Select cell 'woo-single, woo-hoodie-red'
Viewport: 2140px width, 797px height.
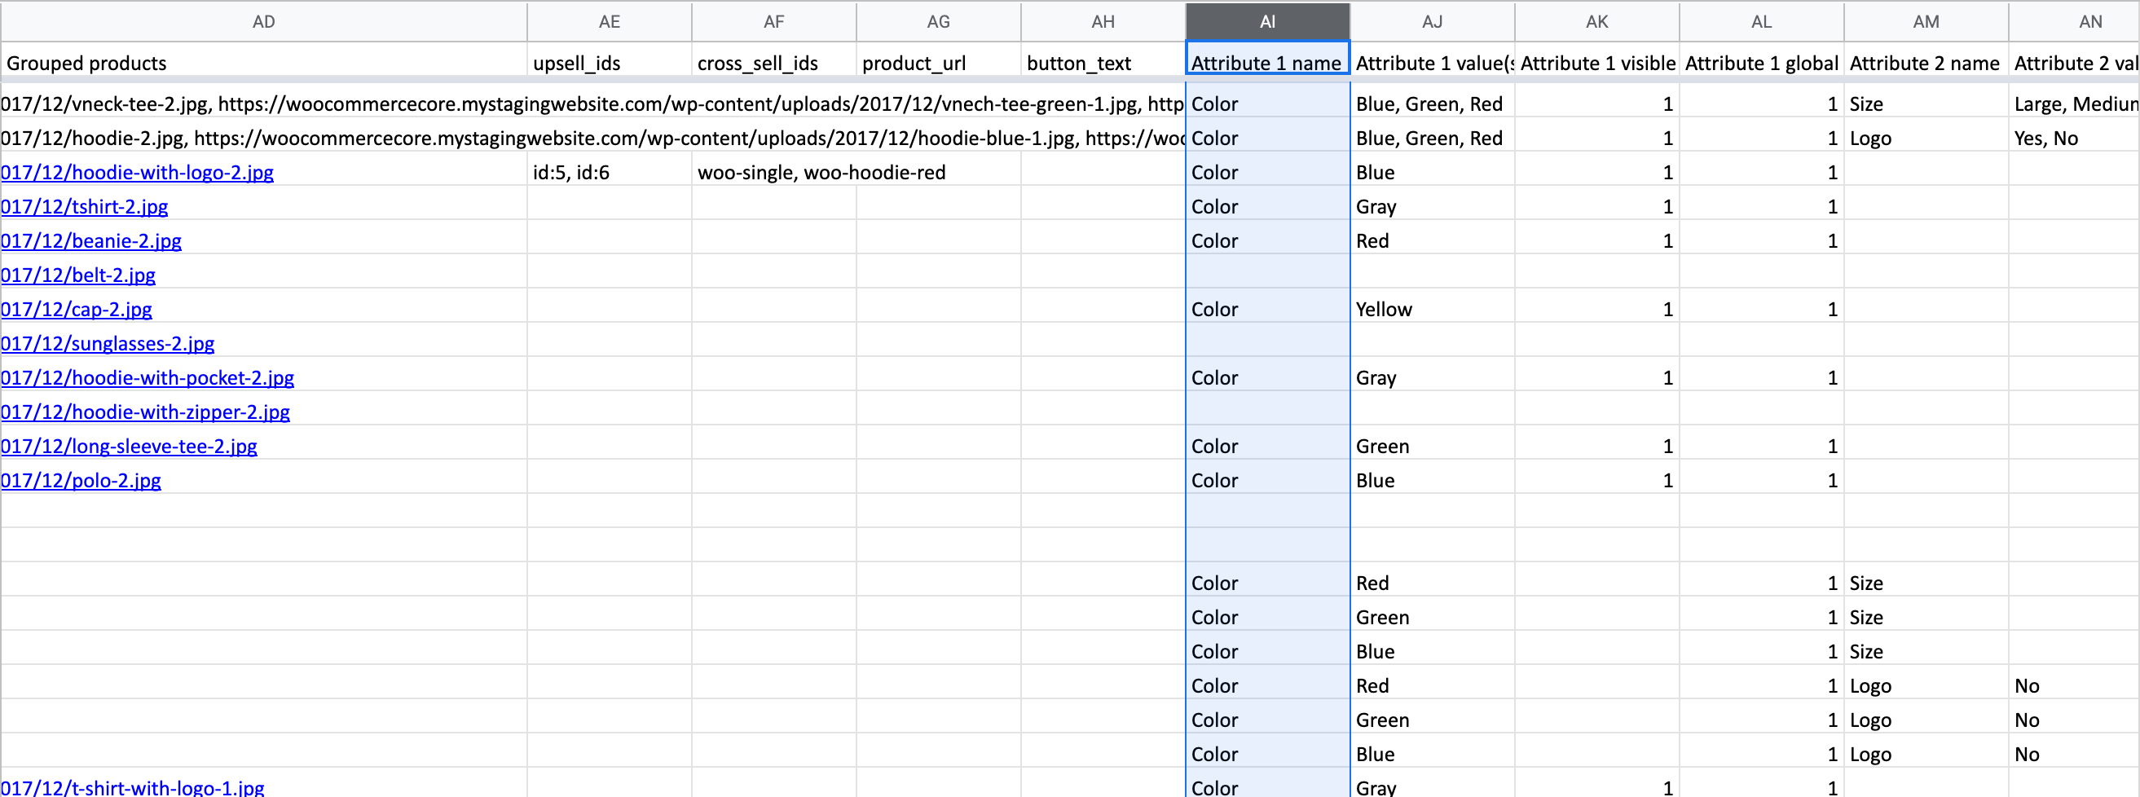pyautogui.click(x=773, y=172)
